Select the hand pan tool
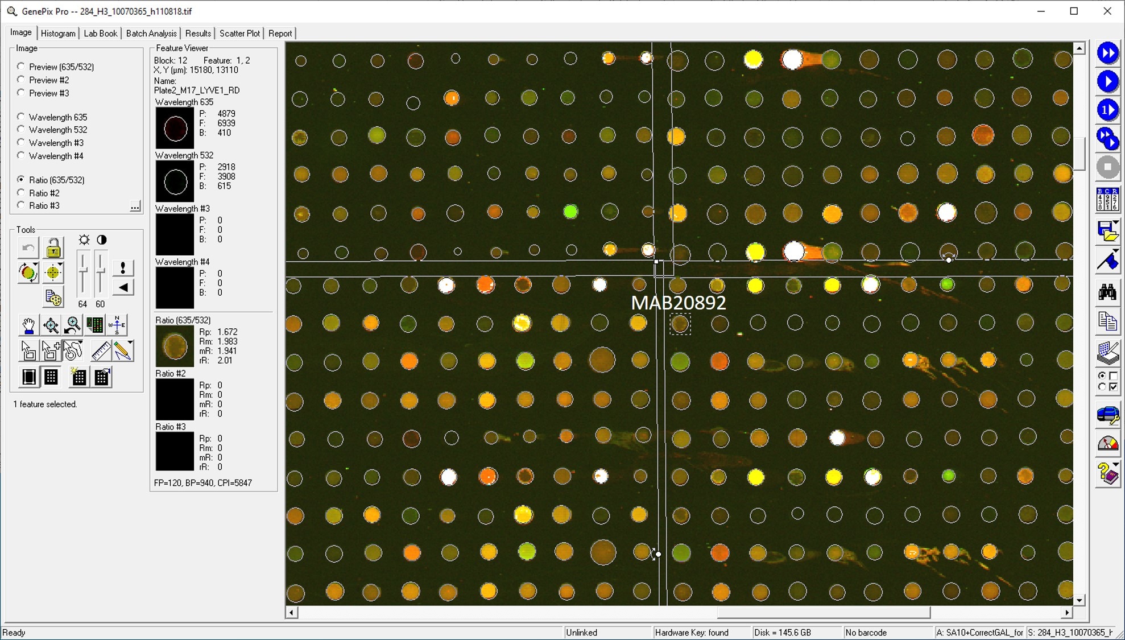This screenshot has width=1125, height=640. pyautogui.click(x=28, y=325)
